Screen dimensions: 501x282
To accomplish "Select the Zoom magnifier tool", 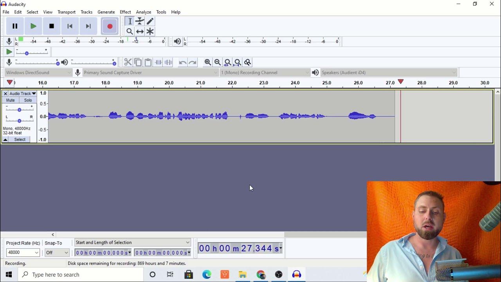I will click(x=130, y=31).
